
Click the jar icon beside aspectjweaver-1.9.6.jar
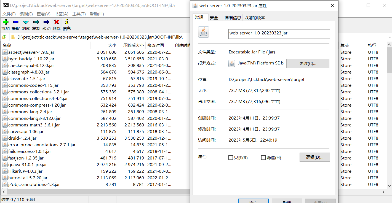tap(5, 52)
